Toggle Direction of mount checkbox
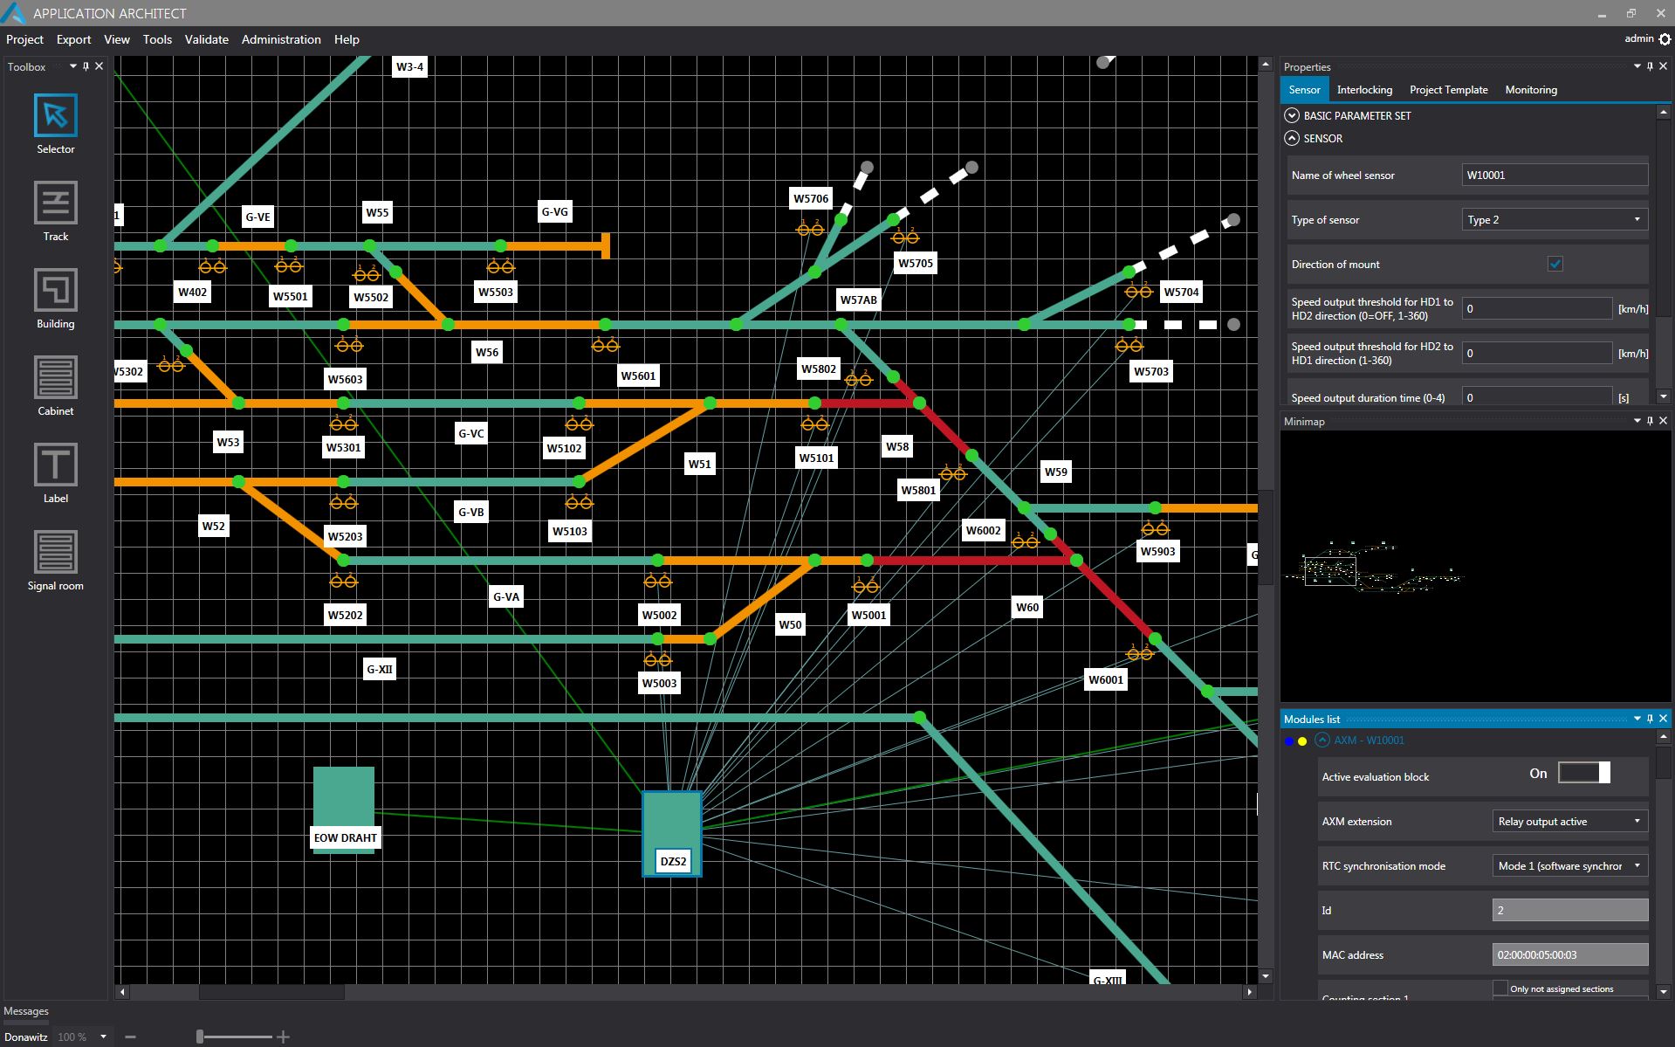The height and width of the screenshot is (1047, 1675). click(1555, 264)
